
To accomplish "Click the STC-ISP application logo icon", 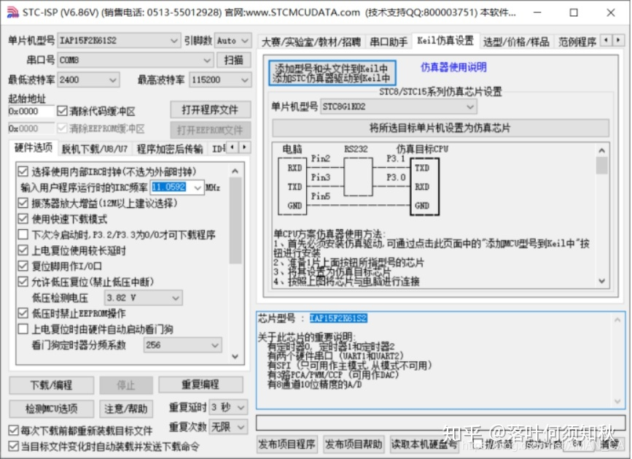I will click(12, 12).
